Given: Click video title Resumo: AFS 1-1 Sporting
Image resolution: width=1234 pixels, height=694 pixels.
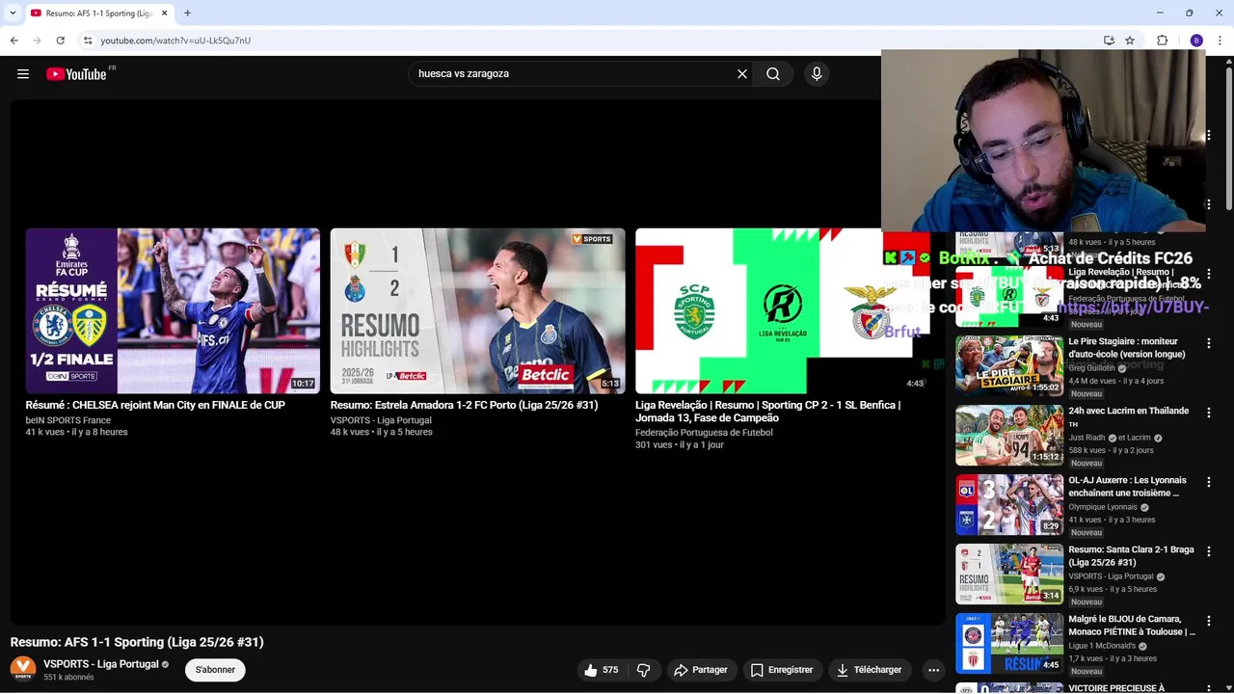Looking at the screenshot, I should [x=137, y=642].
